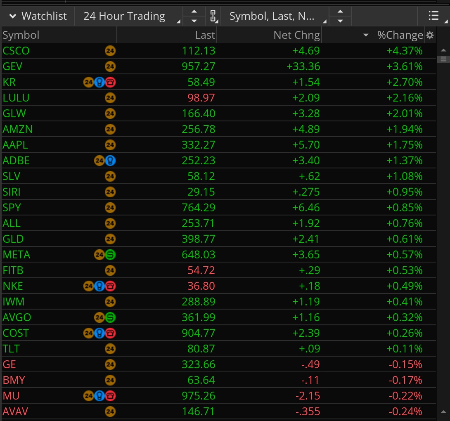Click the link gadget icon in the watchlist header
Viewport: 450px width, 421px height.
point(213,17)
